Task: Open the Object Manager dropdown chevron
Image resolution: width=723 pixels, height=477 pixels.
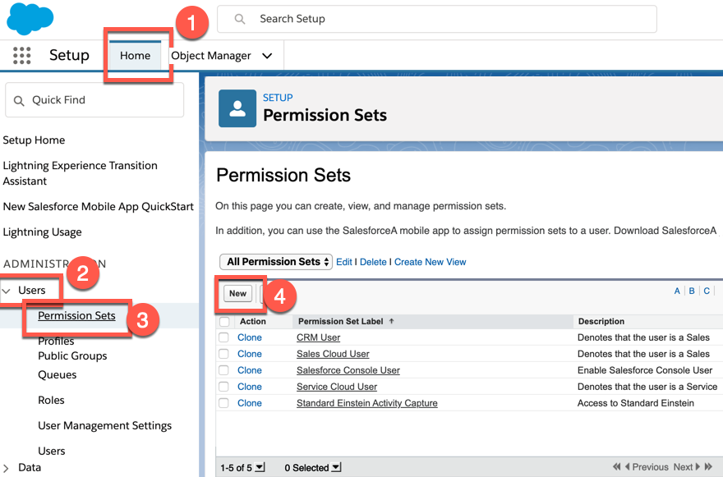Action: [x=267, y=56]
